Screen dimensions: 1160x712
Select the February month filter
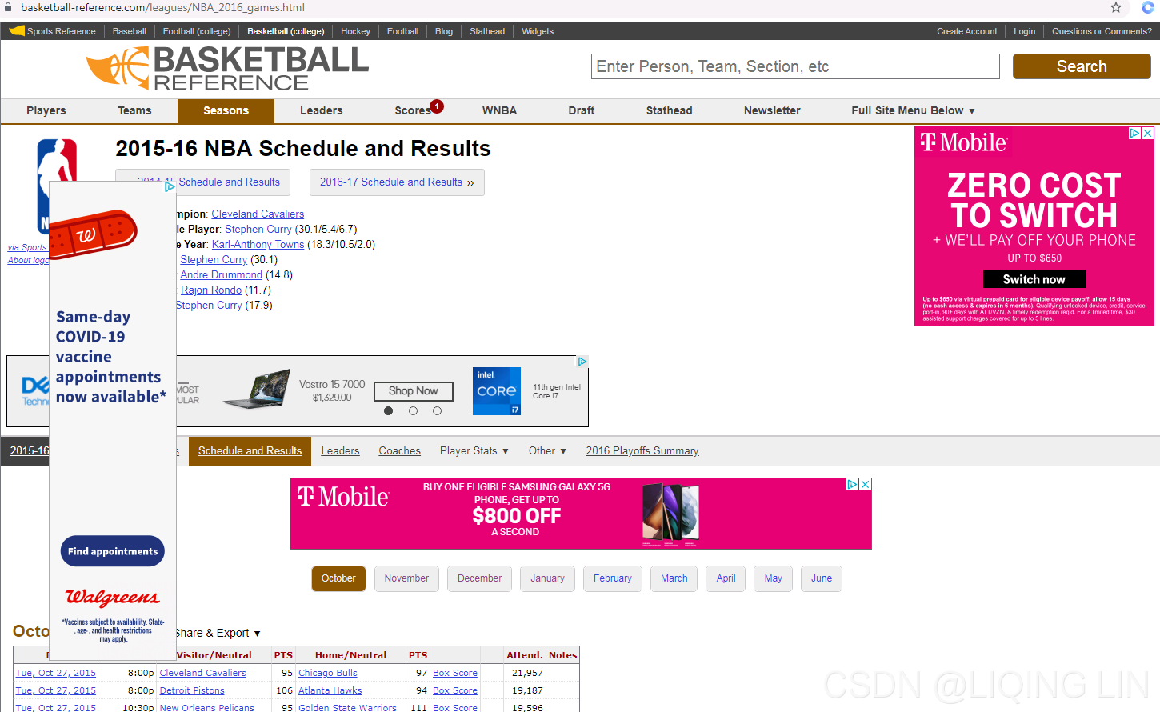point(613,578)
